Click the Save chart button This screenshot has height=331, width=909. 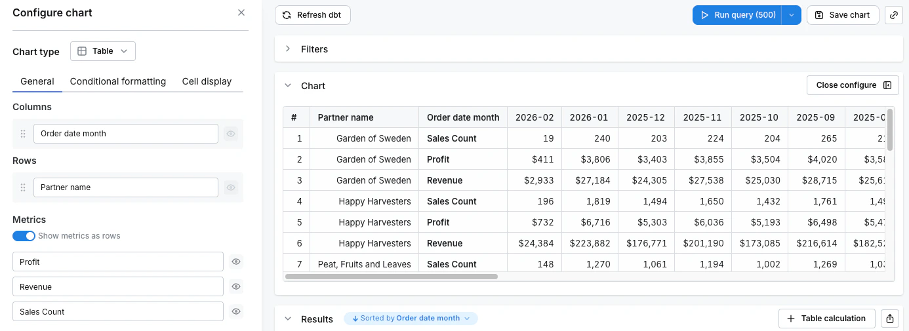[843, 15]
